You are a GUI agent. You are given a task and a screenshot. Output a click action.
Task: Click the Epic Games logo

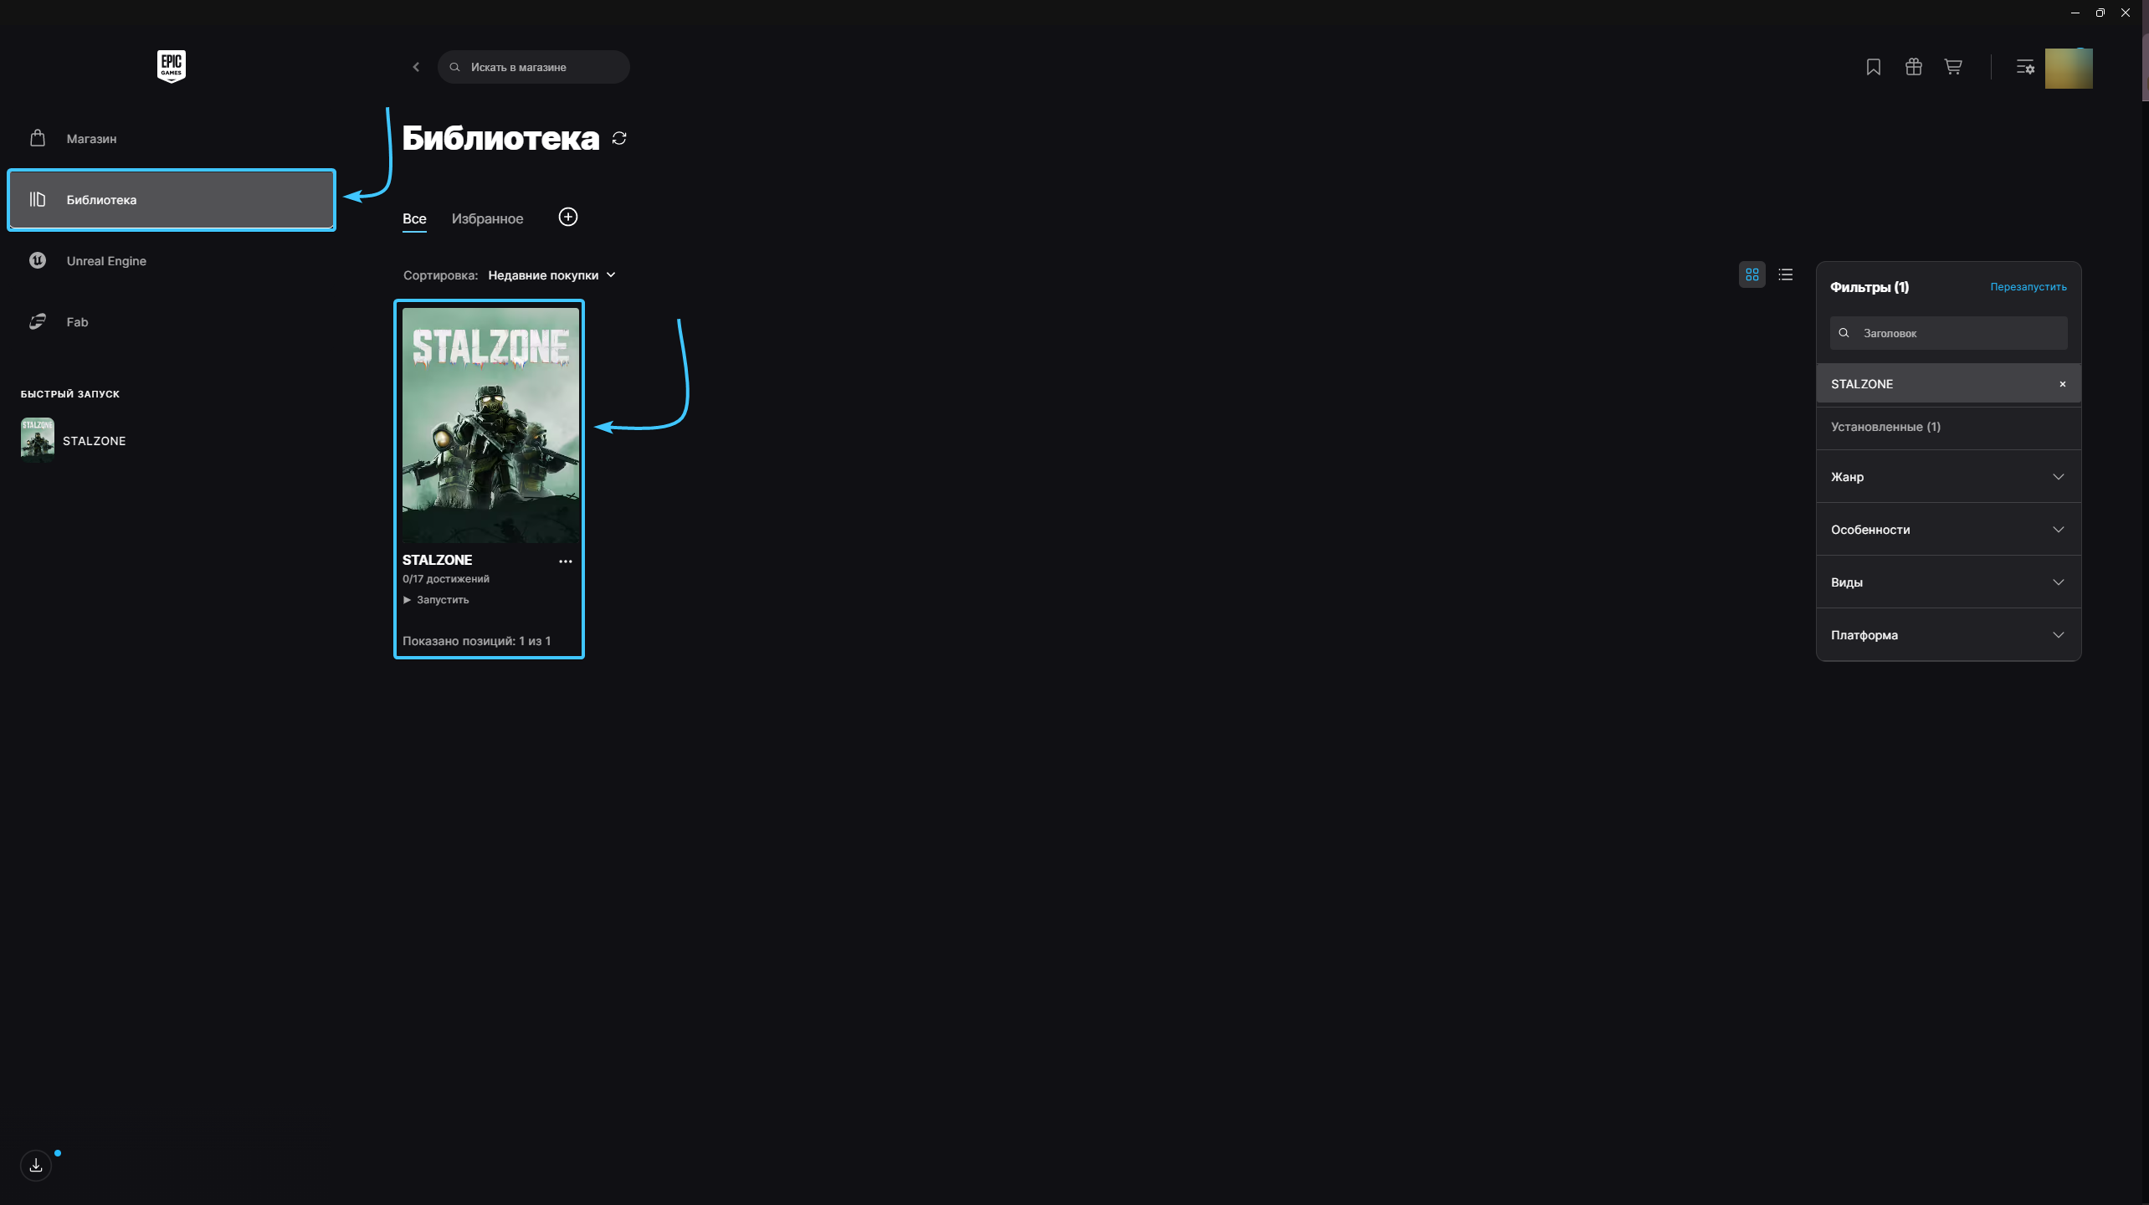[x=171, y=66]
